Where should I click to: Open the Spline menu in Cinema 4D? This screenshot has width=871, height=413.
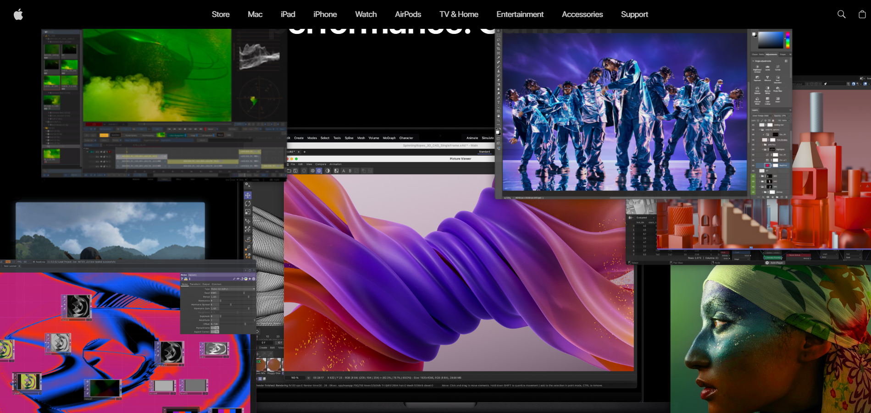[349, 138]
